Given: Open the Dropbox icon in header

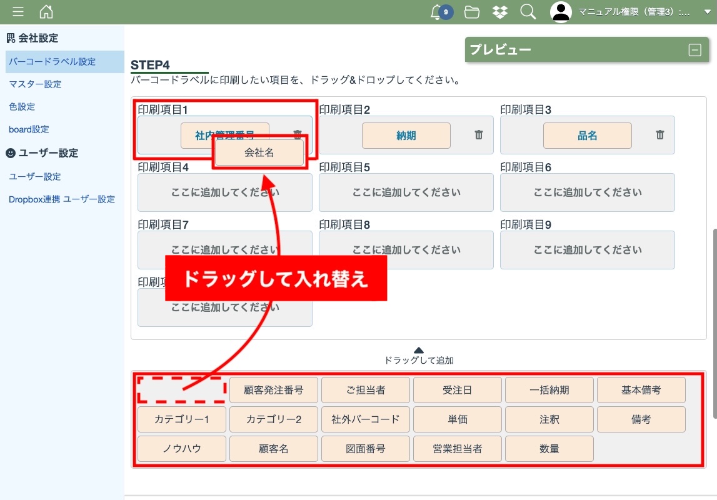Looking at the screenshot, I should [499, 12].
